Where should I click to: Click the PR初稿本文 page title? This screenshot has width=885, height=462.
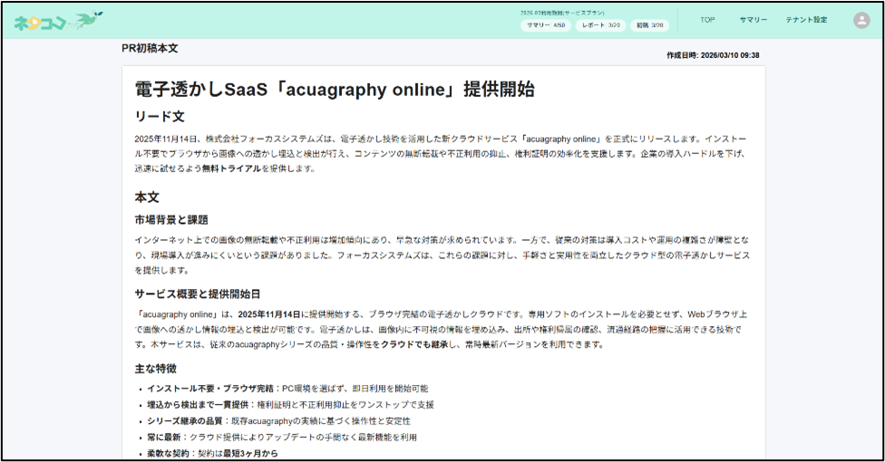click(x=150, y=49)
